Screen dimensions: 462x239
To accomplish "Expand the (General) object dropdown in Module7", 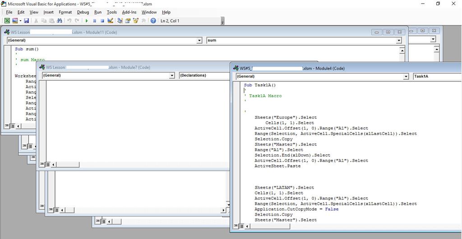I will pos(172,76).
